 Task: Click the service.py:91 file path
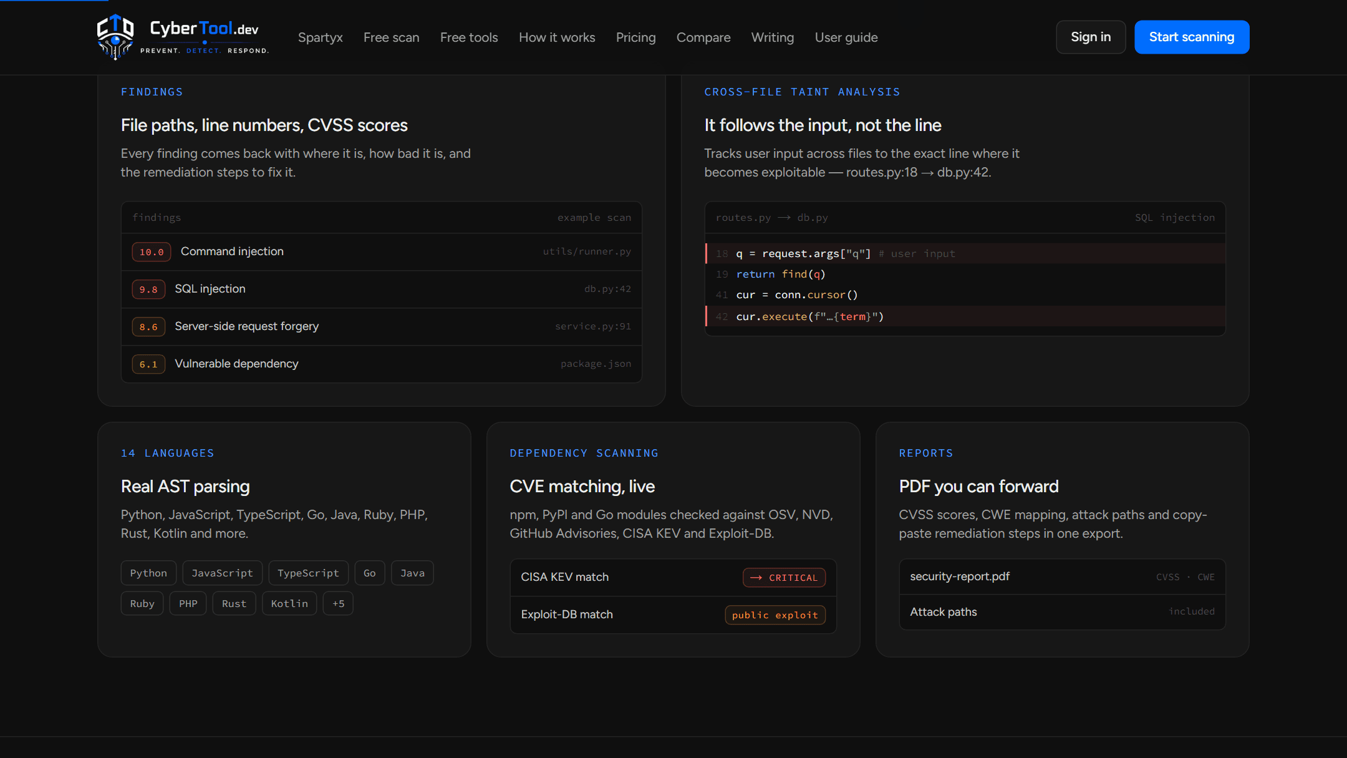[593, 326]
